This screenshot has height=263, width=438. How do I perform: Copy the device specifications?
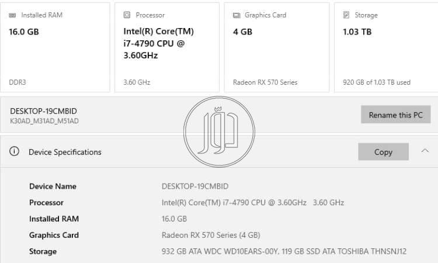(383, 152)
